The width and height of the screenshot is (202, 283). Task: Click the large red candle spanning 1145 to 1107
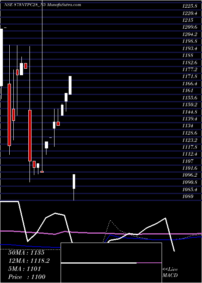tap(30, 135)
